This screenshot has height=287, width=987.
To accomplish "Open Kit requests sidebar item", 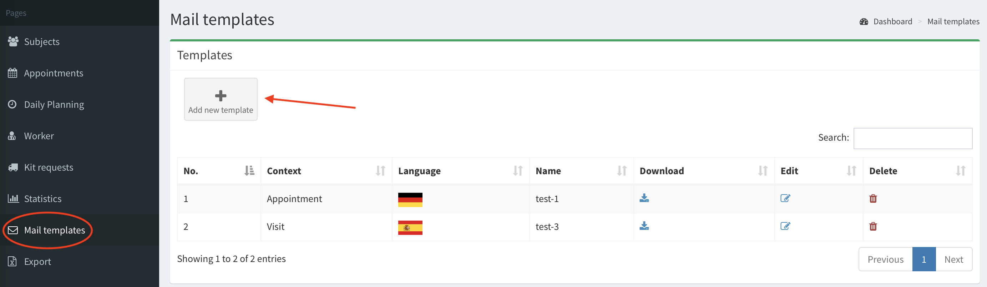I will [48, 167].
